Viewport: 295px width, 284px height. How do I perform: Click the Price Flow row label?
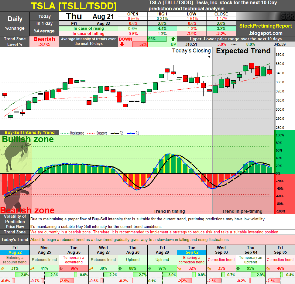(15, 226)
